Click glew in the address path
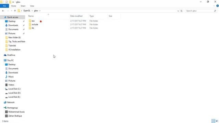 (36, 11)
